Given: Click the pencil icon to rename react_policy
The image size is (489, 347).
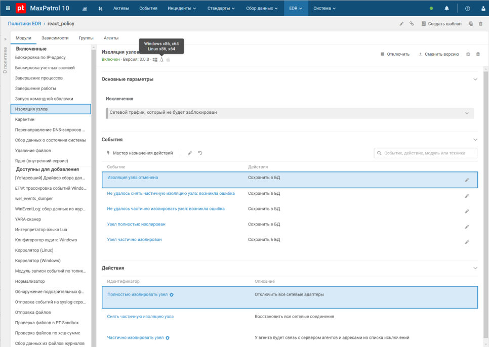Looking at the screenshot, I should [x=402, y=24].
